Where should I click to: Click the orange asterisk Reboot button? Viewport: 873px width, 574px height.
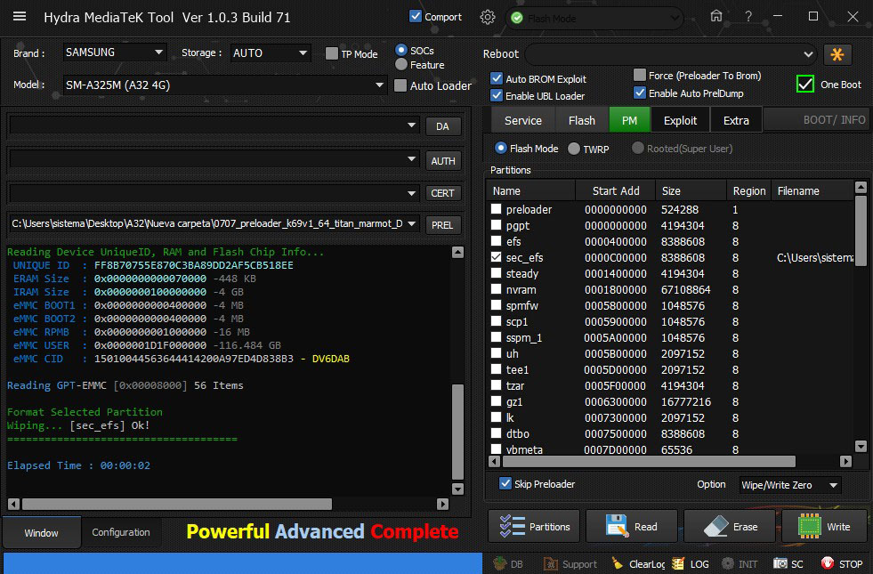click(x=837, y=53)
